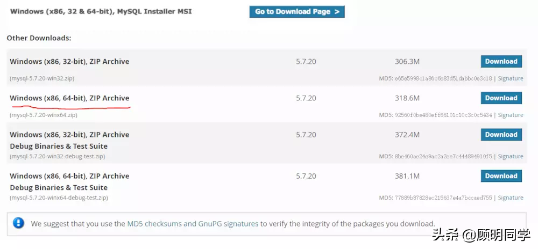The image size is (538, 249).
Task: Select filename mysql-5.7.20-win32.zip text
Action: 42,78
